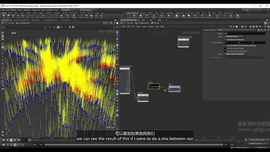Screen dimensions: 270x152
Task: Select the Torus shelf tool
Action: pyautogui.click(x=18, y=16)
